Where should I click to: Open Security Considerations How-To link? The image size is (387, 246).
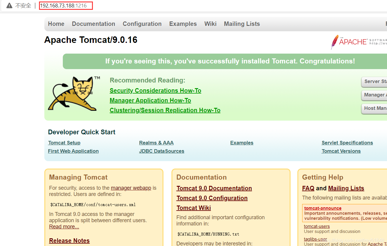[x=155, y=91]
